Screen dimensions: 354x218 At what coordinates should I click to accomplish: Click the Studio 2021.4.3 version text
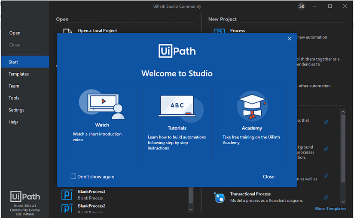(25, 206)
